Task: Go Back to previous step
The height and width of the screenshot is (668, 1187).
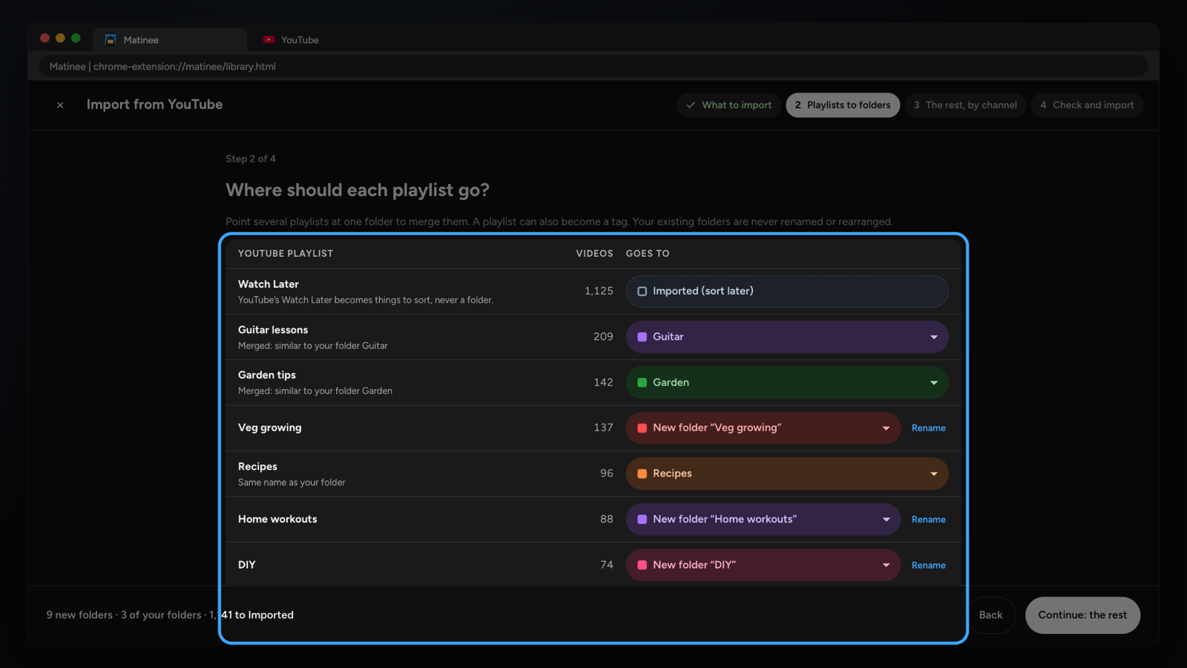Action: click(x=990, y=615)
